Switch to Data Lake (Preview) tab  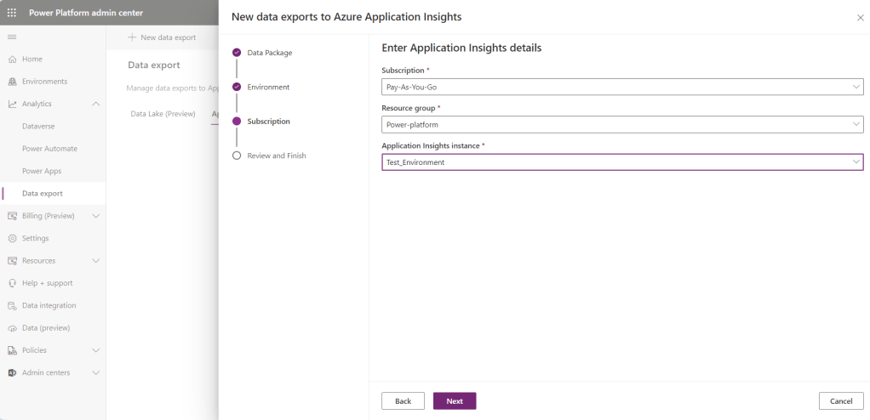click(x=163, y=114)
